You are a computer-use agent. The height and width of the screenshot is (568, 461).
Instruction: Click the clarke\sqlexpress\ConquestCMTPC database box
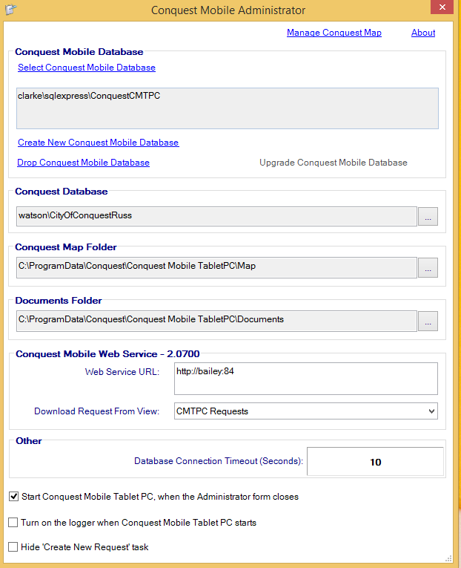(x=228, y=108)
